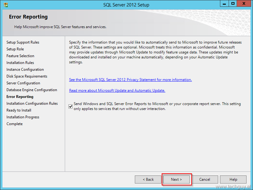Close the SQL Server 2012 Setup window
The width and height of the screenshot is (253, 190).
pos(244,4)
